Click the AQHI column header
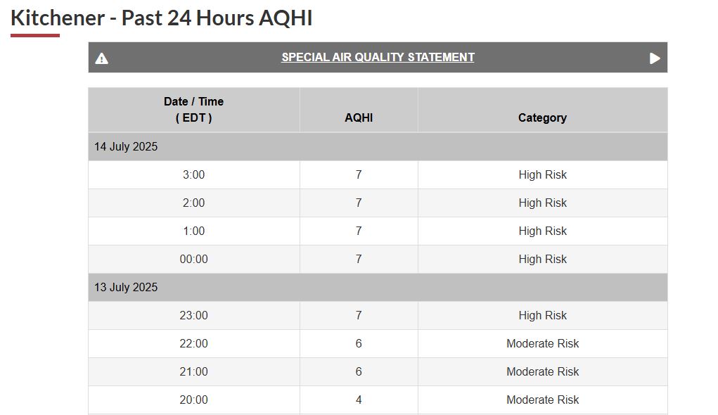 (359, 117)
